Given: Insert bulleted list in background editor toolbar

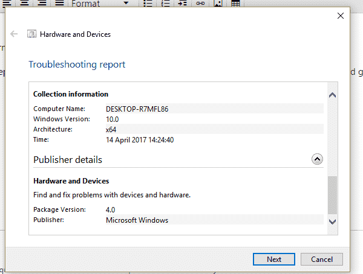Looking at the screenshot, I should click(x=148, y=3).
